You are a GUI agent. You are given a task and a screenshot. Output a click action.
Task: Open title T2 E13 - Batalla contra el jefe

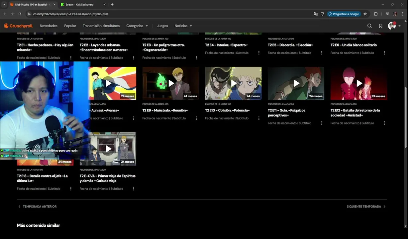click(x=42, y=179)
